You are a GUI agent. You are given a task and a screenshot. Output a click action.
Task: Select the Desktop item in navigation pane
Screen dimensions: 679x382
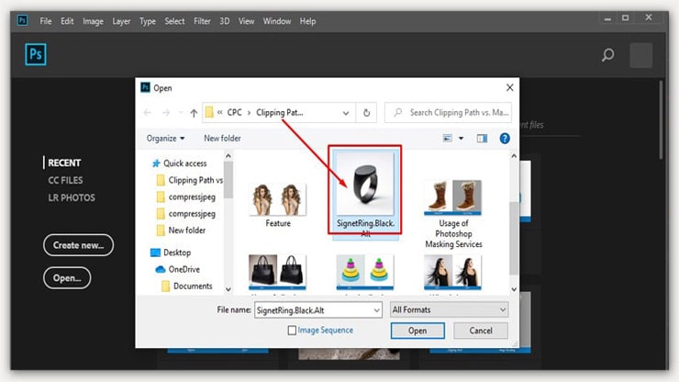pos(179,252)
